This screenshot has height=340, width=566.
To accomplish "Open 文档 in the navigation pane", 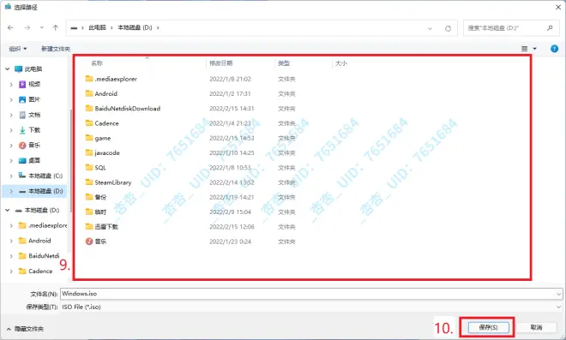I will 34,115.
